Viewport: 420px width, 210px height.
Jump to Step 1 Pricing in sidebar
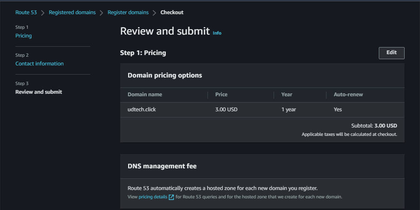23,36
